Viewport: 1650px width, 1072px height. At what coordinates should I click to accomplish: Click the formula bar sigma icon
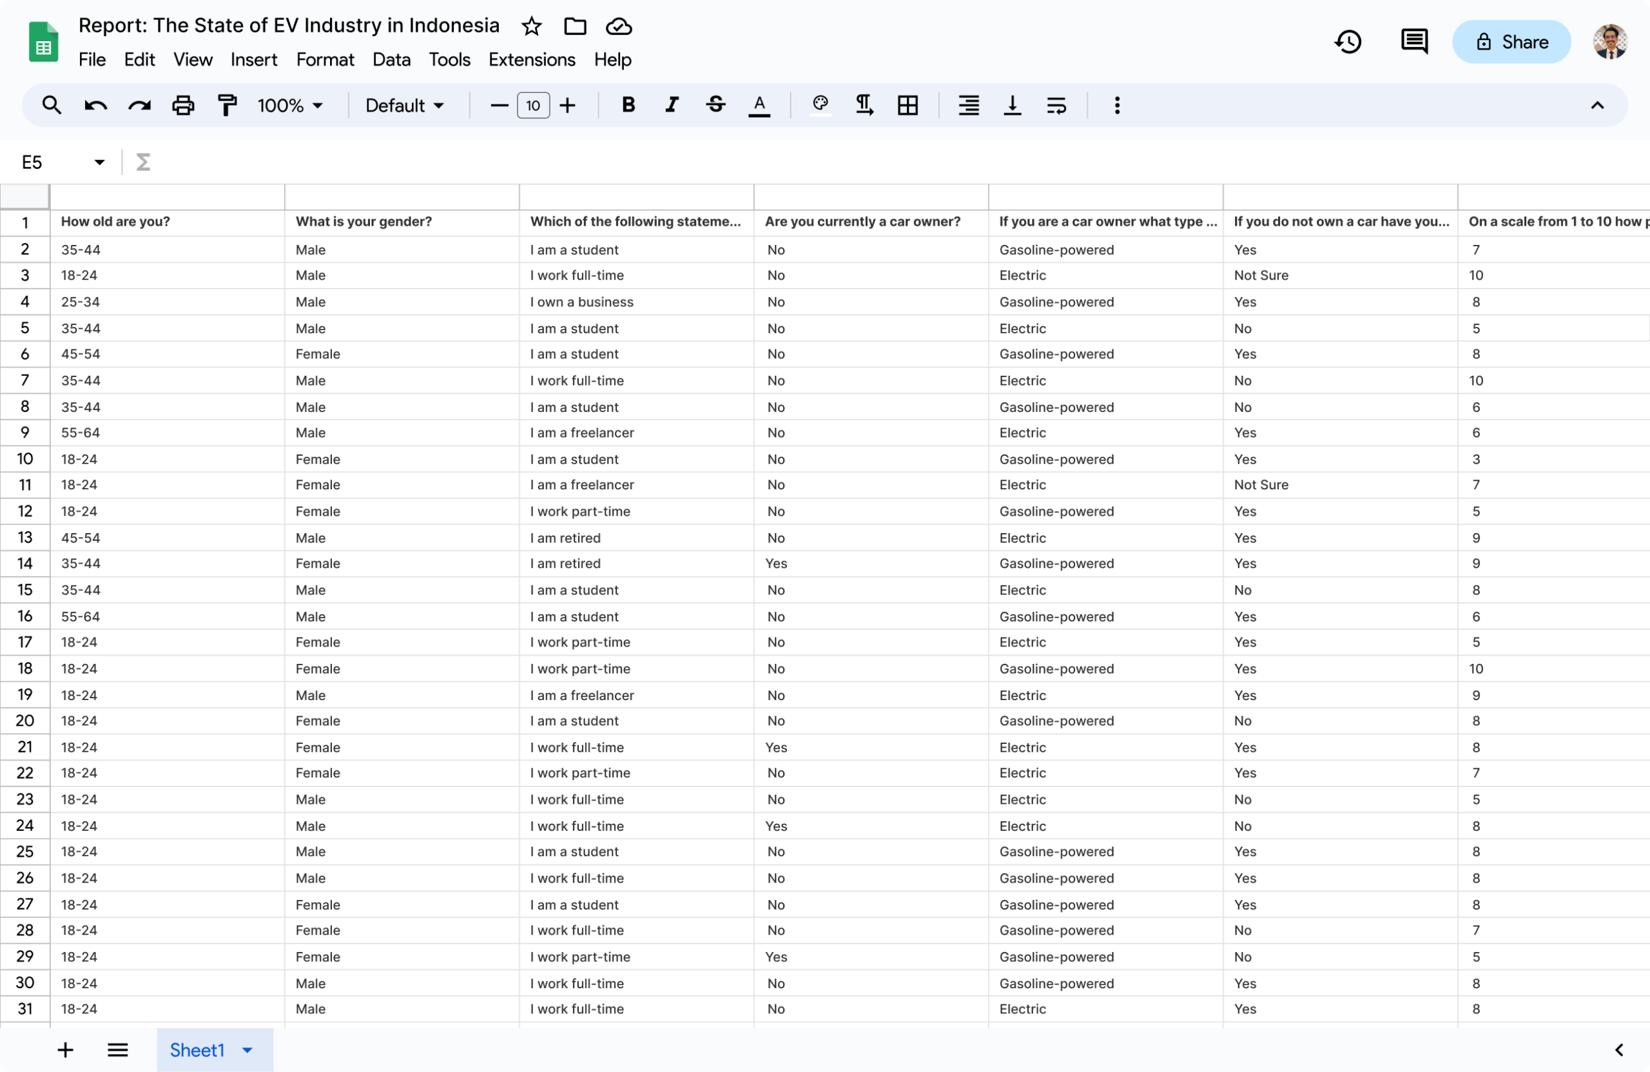(143, 162)
